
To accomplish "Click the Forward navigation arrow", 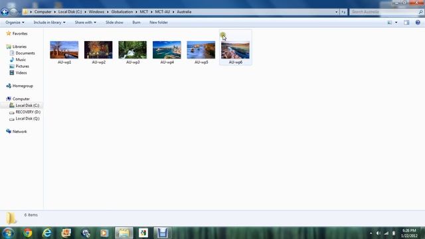I will 13,12.
